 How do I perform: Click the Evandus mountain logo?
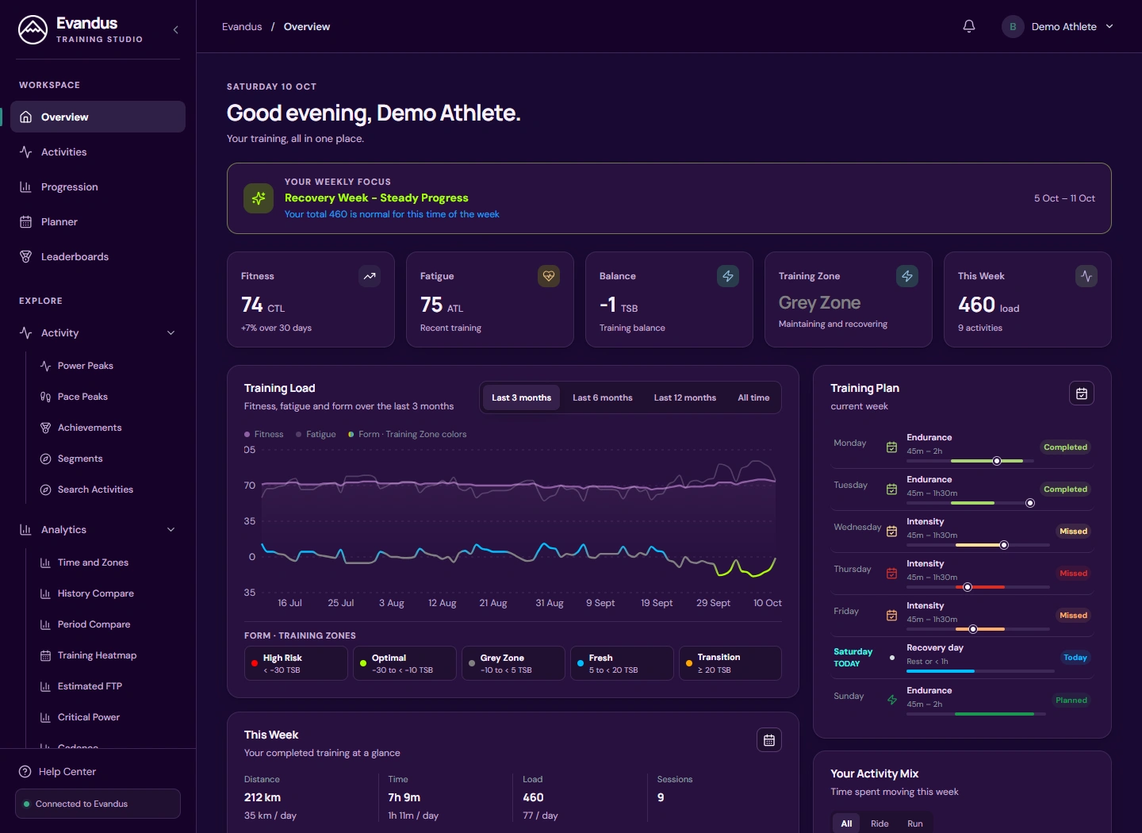pyautogui.click(x=33, y=30)
